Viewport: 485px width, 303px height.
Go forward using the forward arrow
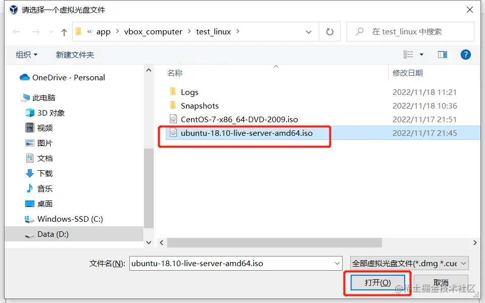coord(36,31)
